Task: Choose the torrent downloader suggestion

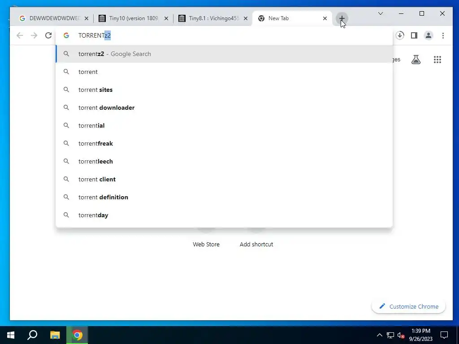Action: (224, 107)
